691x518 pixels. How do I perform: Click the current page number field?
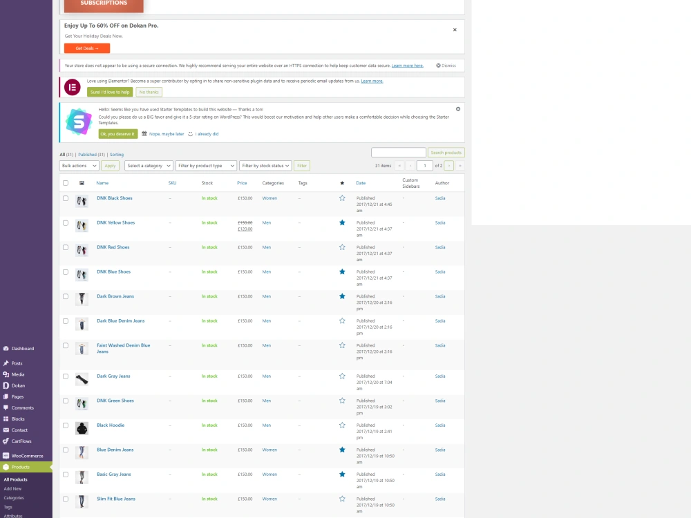tap(425, 166)
